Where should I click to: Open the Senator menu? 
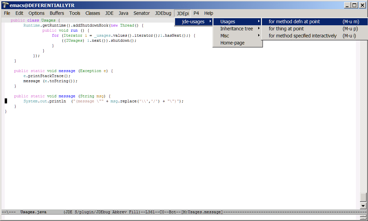click(x=142, y=13)
